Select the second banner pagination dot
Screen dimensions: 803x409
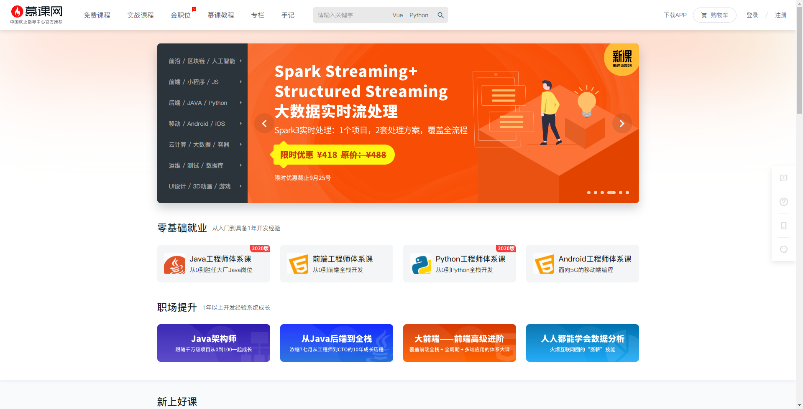pyautogui.click(x=596, y=193)
